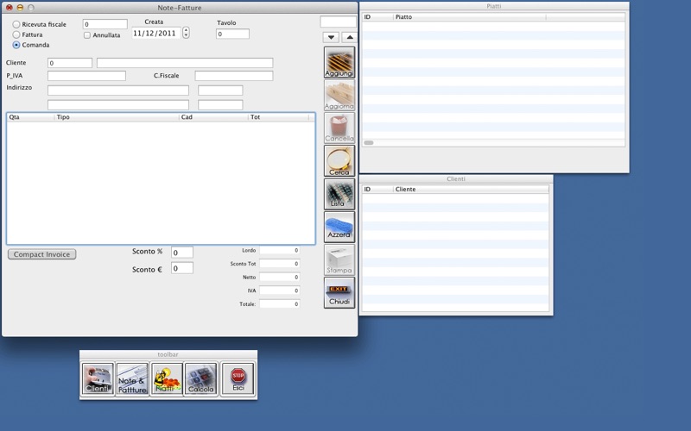Click the Chiudi exit icon
This screenshot has height=431, width=691.
tap(339, 292)
